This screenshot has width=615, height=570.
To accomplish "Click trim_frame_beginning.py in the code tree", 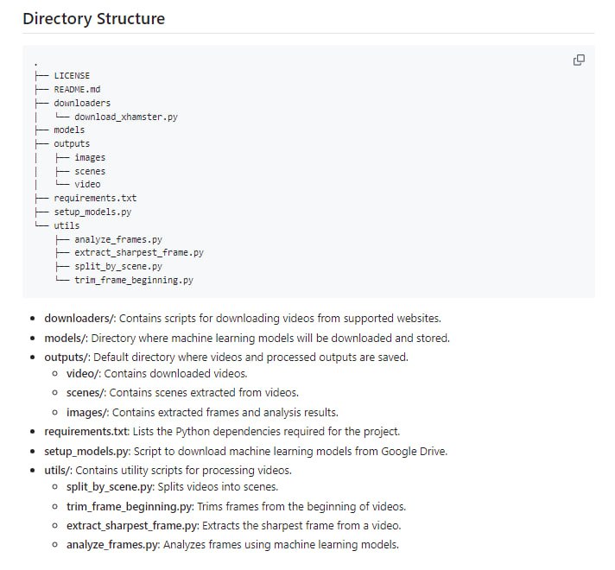I will [133, 281].
